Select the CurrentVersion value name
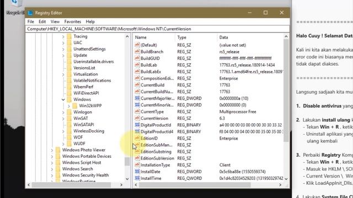Image resolution: width=353 pixels, height=198 pixels. click(x=154, y=118)
